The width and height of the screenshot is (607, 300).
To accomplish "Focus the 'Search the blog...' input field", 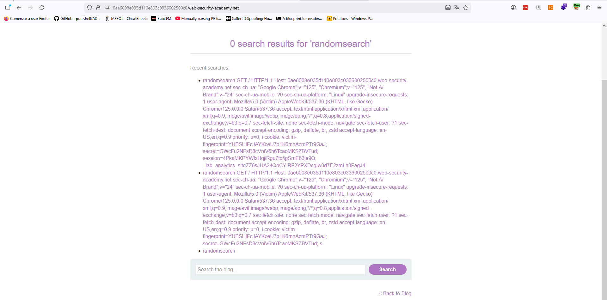I will click(x=280, y=269).
